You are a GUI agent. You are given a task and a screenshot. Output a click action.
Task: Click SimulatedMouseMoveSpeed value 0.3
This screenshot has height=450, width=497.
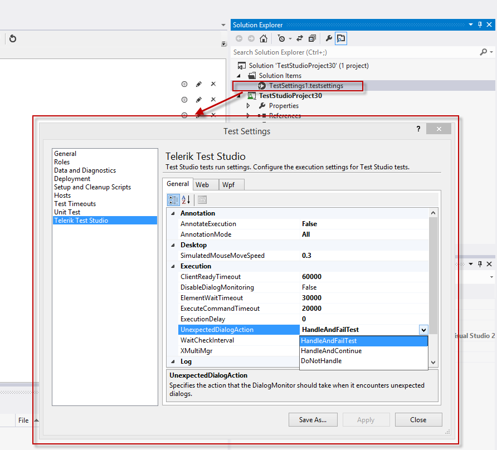306,256
